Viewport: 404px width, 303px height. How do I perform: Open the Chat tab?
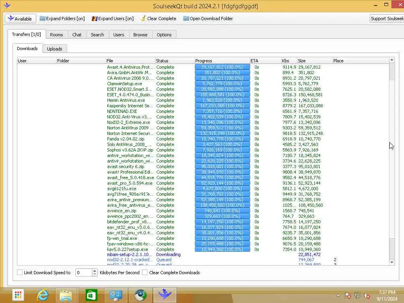click(77, 35)
